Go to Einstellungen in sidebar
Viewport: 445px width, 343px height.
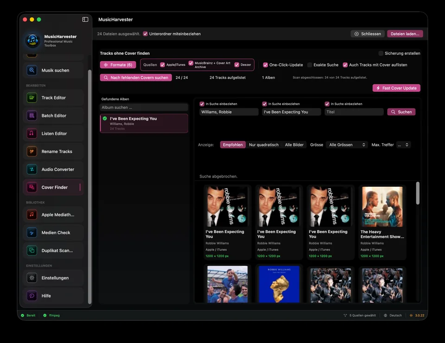(53, 278)
